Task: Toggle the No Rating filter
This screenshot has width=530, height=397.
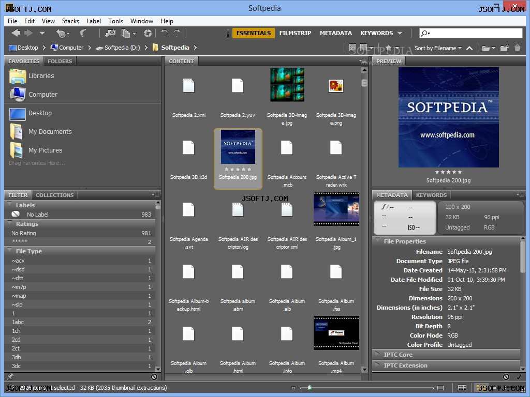Action: (80, 233)
